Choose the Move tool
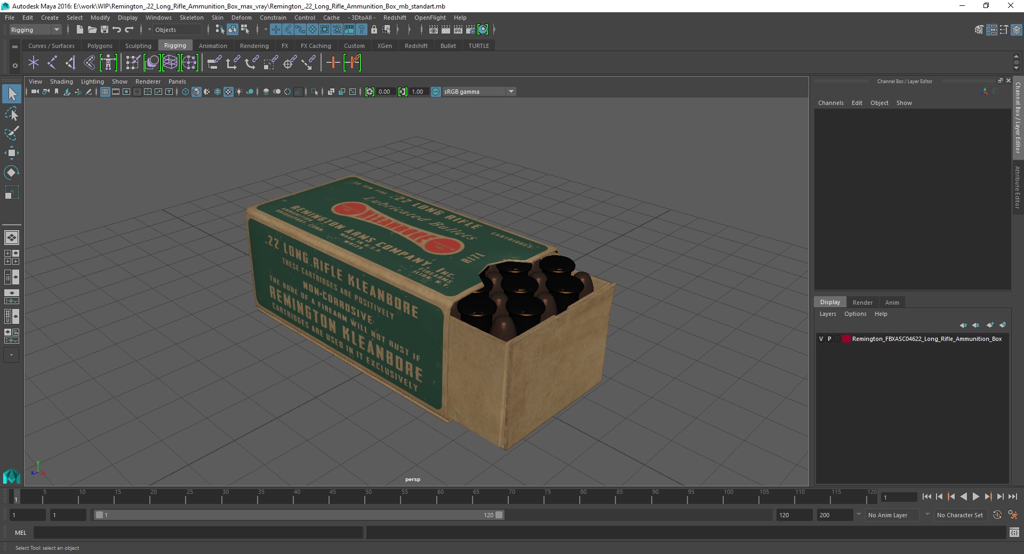 tap(12, 153)
